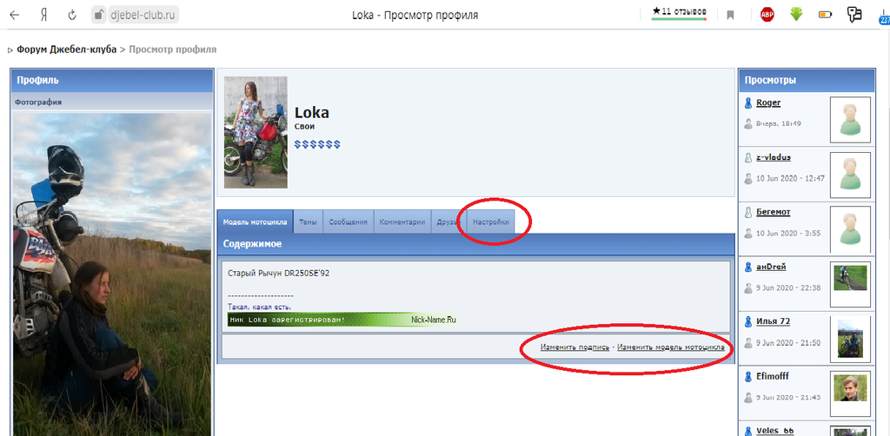Screen dimensions: 890x436
Task: Bookmark this page with the bookmark icon
Action: (730, 16)
